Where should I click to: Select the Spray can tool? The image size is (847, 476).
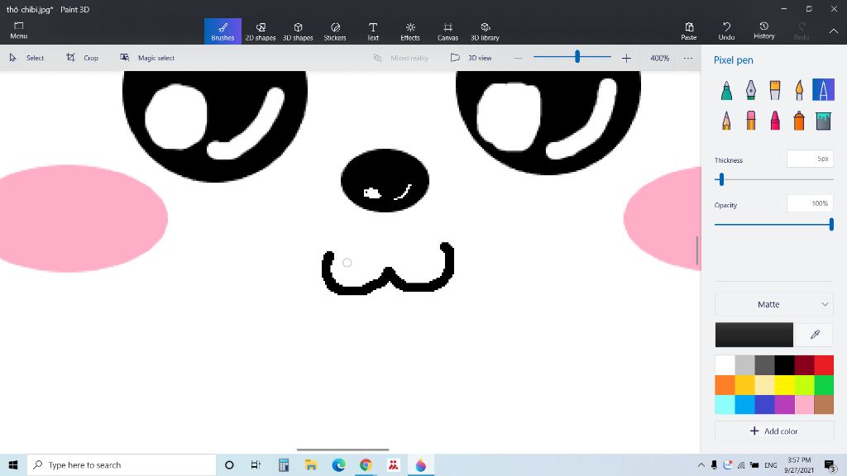[799, 121]
